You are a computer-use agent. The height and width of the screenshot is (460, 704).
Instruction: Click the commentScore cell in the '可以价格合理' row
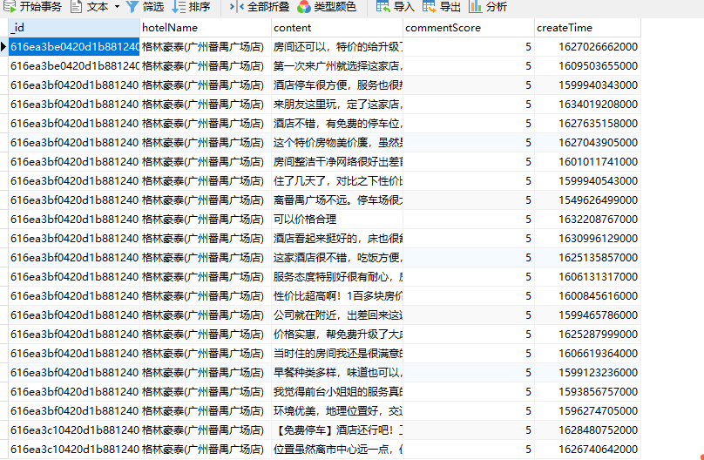click(469, 220)
